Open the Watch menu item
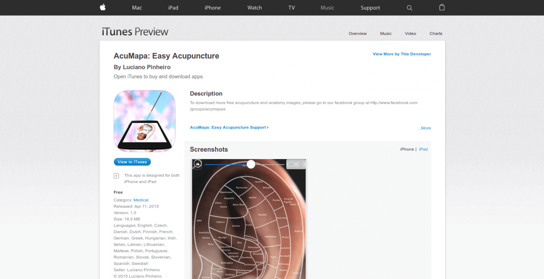Image resolution: width=544 pixels, height=279 pixels. click(x=255, y=8)
